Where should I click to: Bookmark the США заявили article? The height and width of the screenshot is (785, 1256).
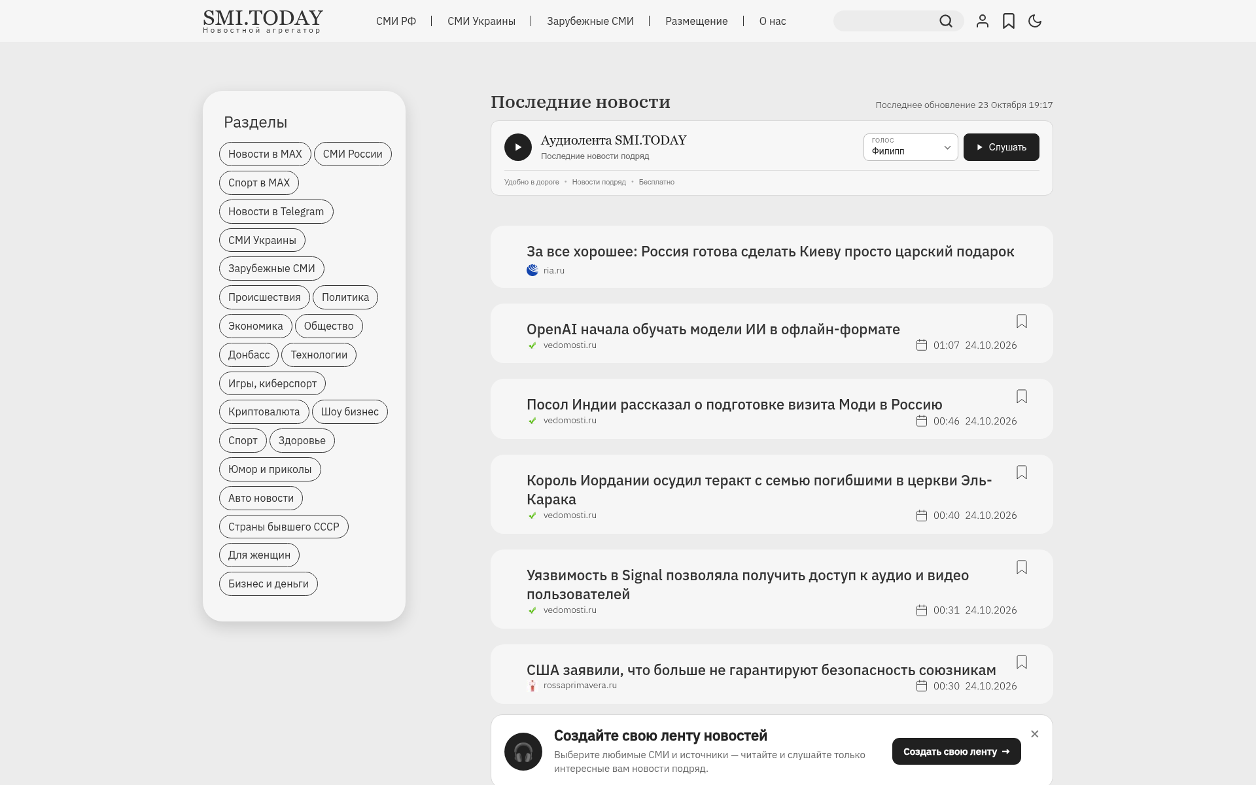click(1022, 662)
